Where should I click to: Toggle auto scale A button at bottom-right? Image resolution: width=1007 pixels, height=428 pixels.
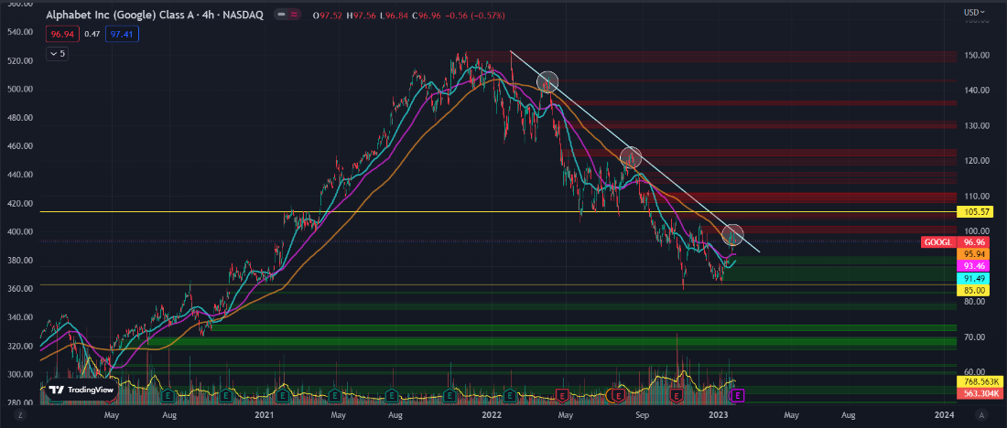pyautogui.click(x=982, y=416)
